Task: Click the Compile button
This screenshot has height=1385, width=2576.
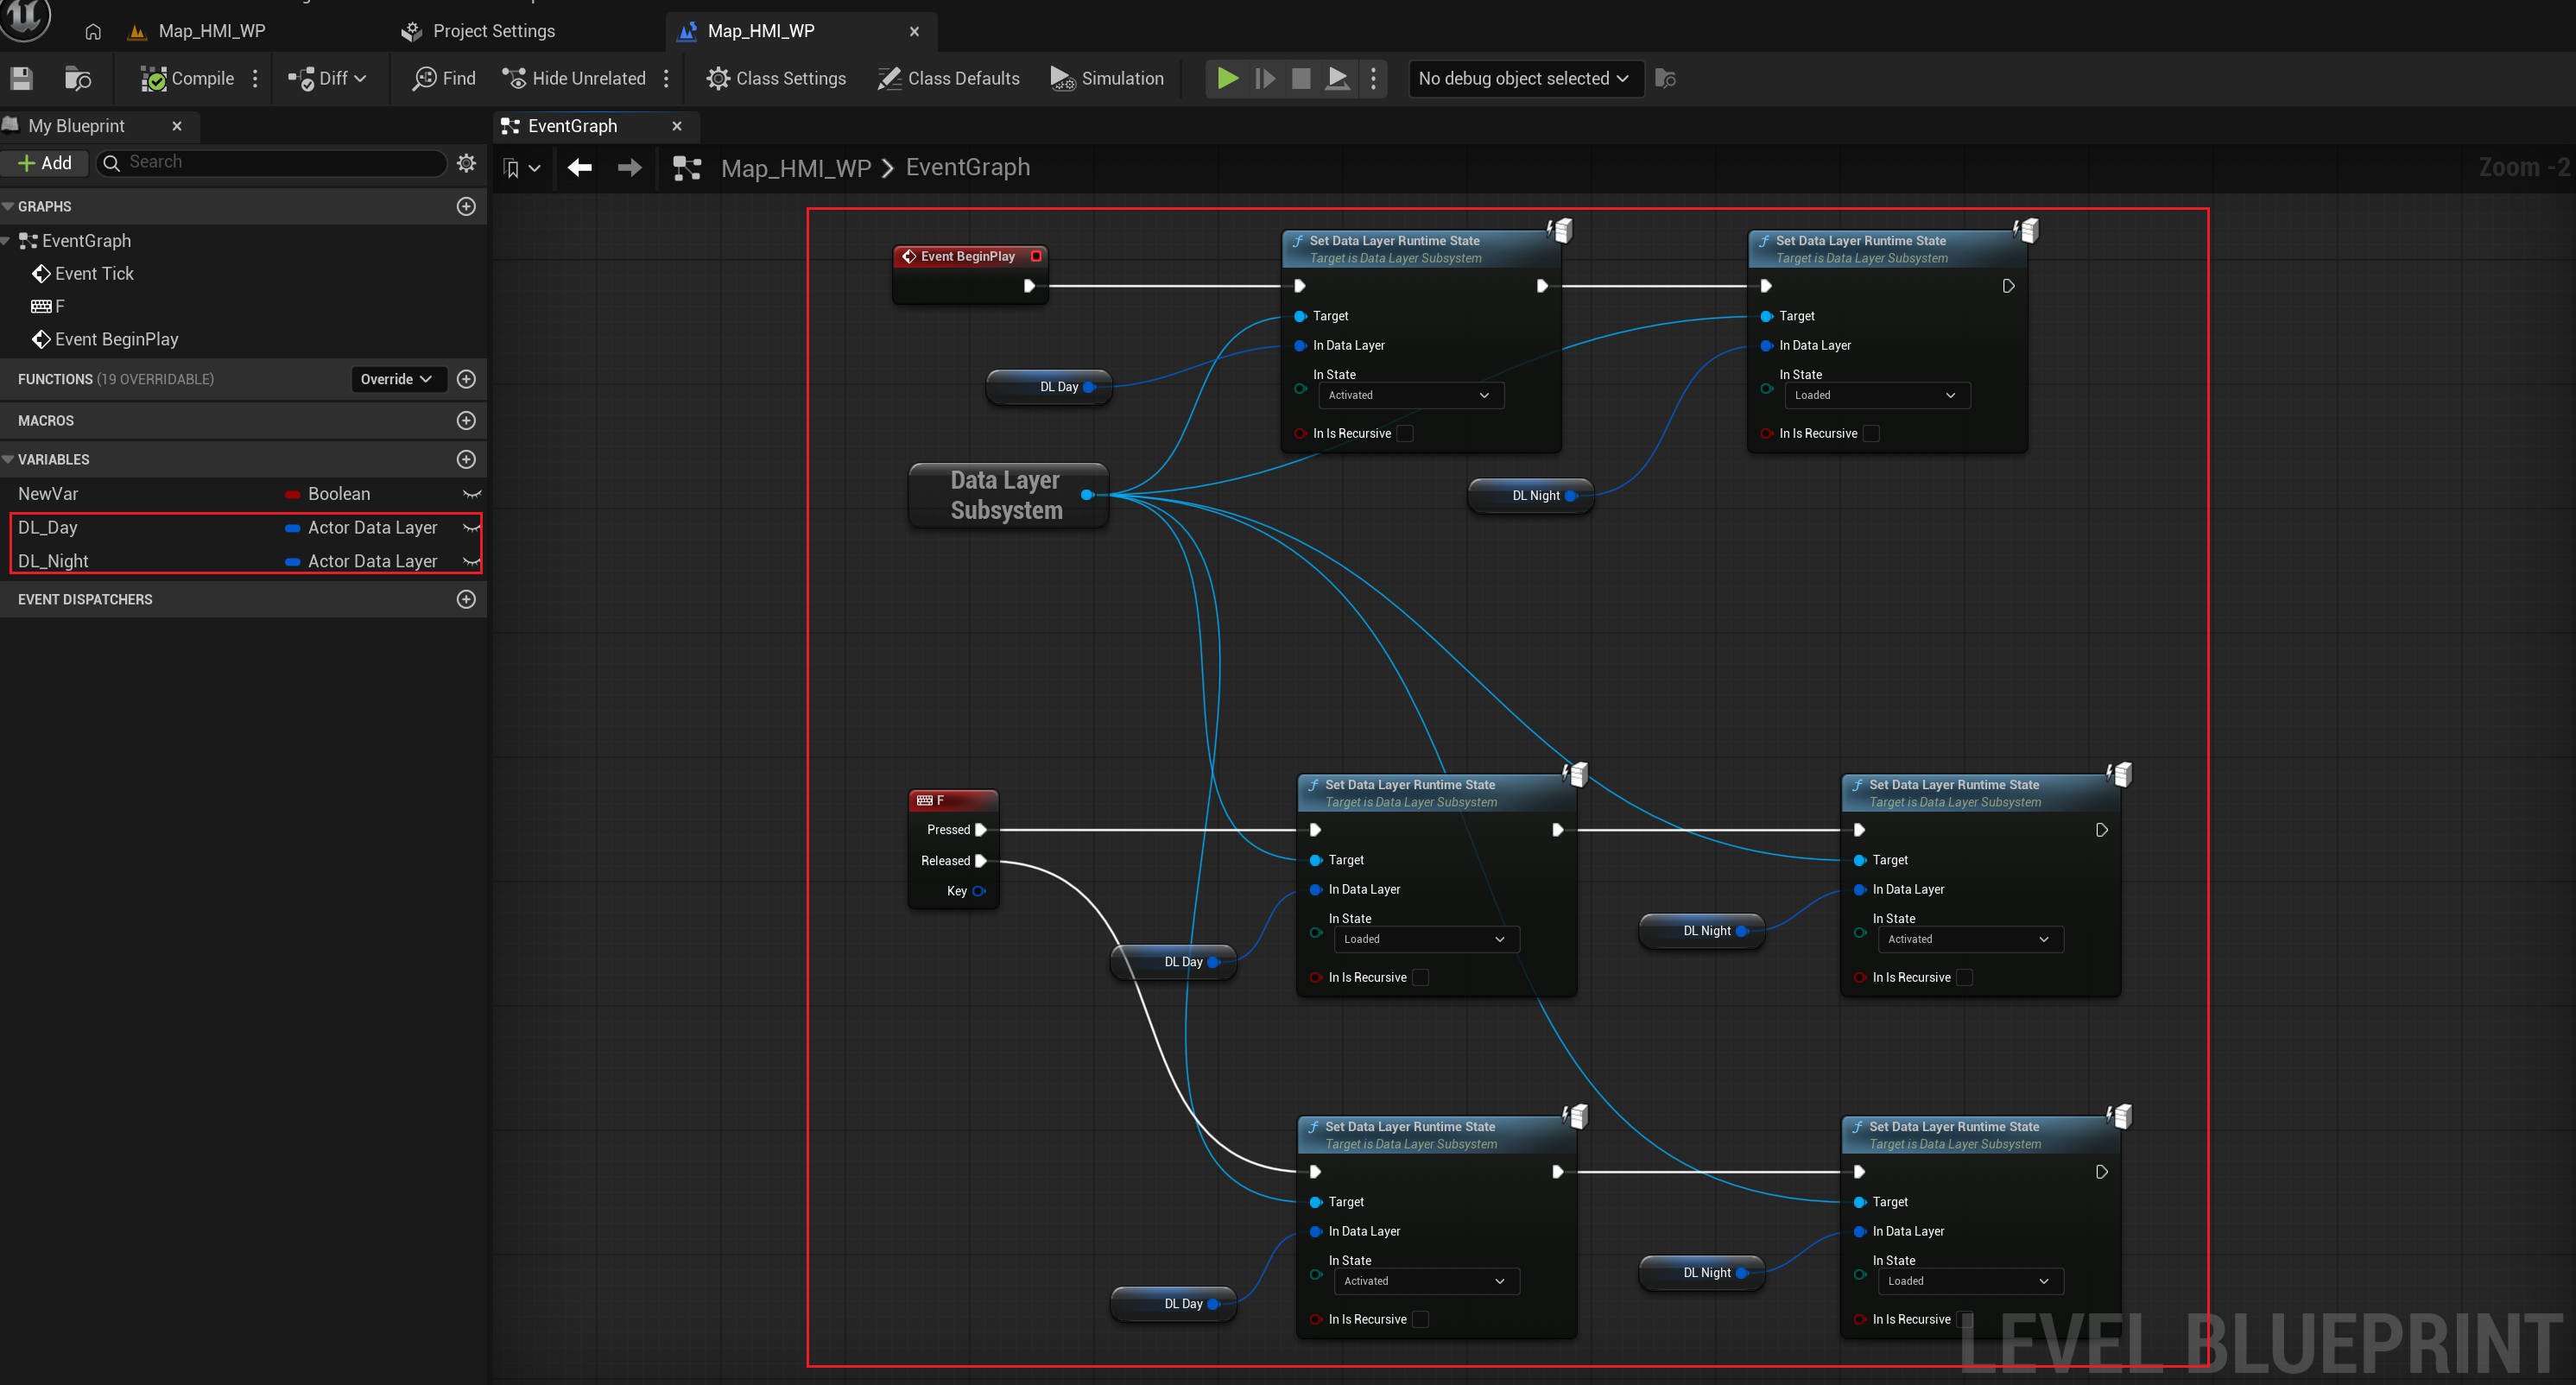Action: 188,78
